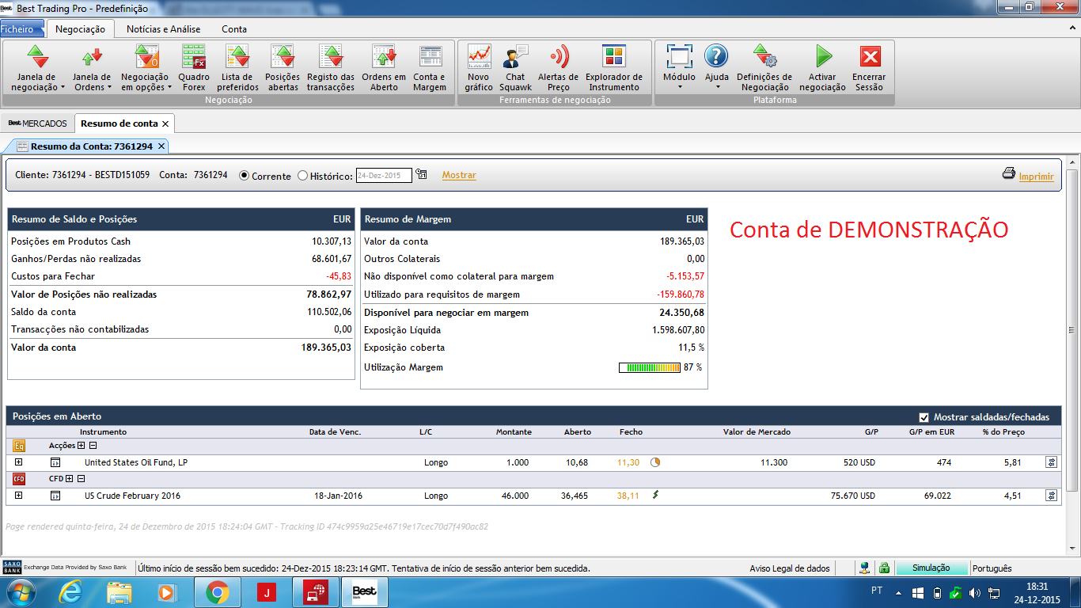Expand all in the Acções group
Viewport: 1081px width, 608px height.
82,446
